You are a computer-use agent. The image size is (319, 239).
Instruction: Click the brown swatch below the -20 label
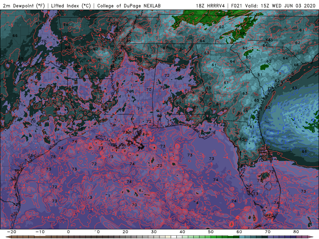click(14, 237)
